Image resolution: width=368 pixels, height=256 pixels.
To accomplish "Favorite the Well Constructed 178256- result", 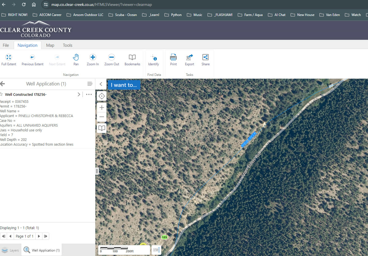I will pyautogui.click(x=2, y=94).
